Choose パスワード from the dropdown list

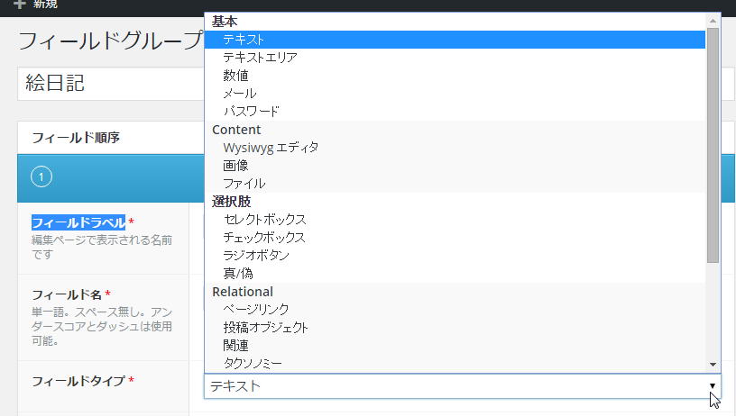(455, 112)
